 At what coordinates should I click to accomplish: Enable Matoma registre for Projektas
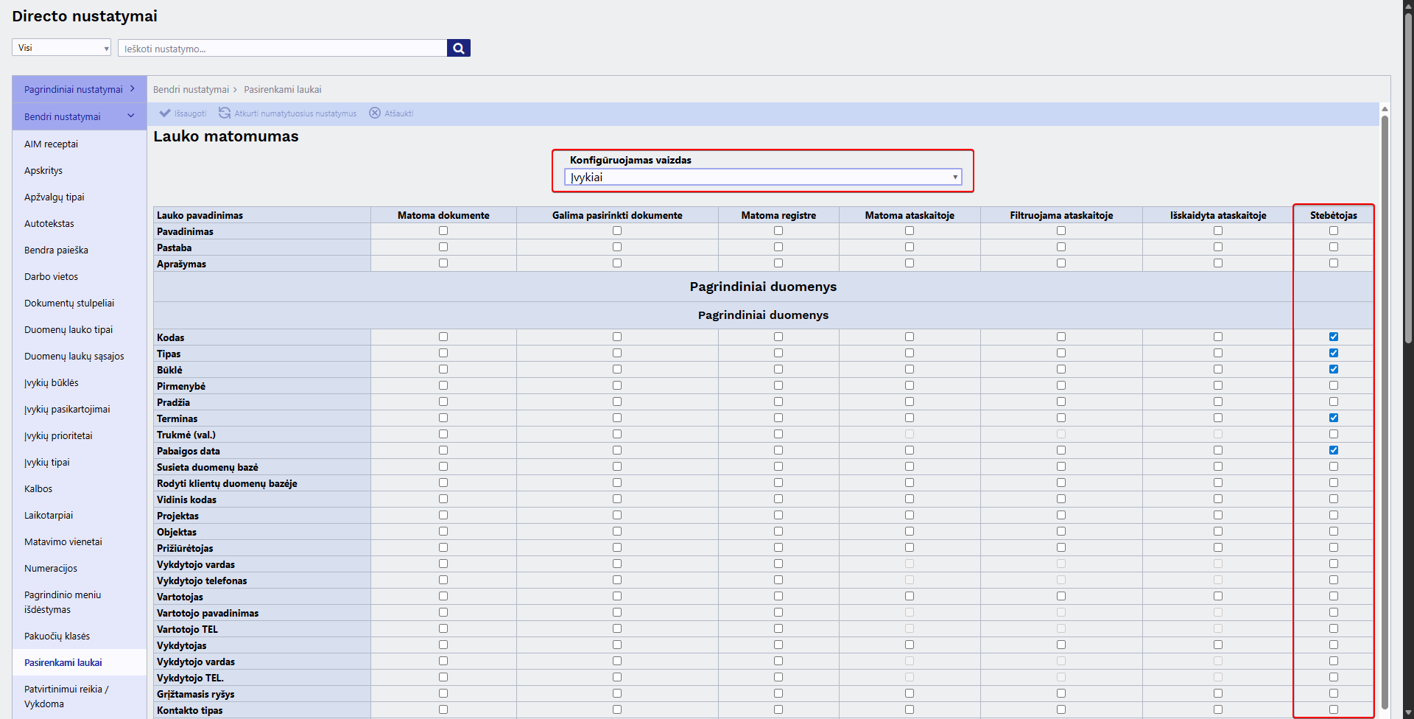[778, 516]
